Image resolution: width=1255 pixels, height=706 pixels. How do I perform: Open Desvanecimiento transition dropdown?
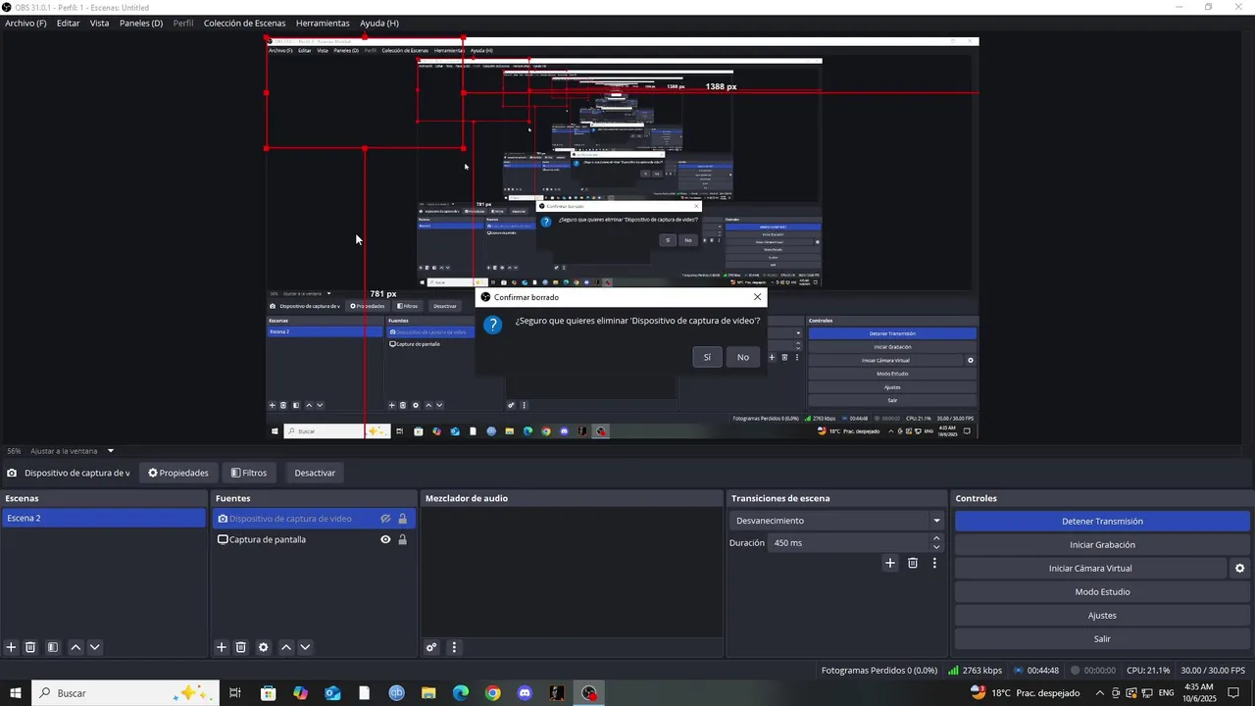(836, 521)
